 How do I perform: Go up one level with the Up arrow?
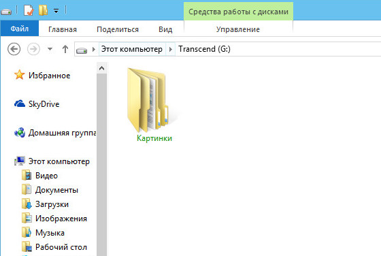point(65,49)
